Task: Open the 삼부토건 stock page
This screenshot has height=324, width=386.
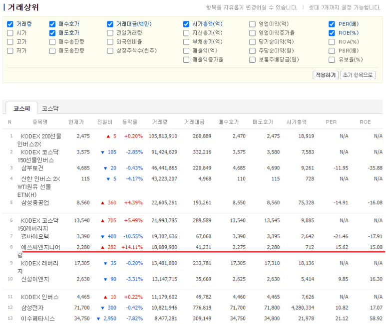Action: pyautogui.click(x=32, y=168)
